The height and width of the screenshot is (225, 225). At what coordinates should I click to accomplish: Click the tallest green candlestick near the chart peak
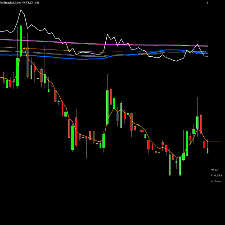click(x=21, y=41)
